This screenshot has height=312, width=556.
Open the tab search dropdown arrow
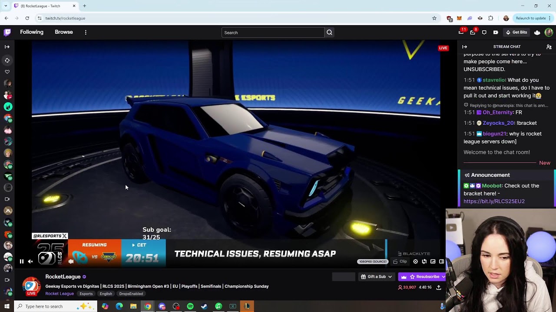pyautogui.click(x=6, y=6)
